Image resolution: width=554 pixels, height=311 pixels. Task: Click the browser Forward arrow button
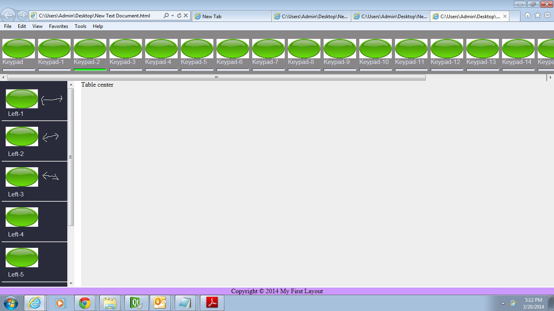coord(22,15)
